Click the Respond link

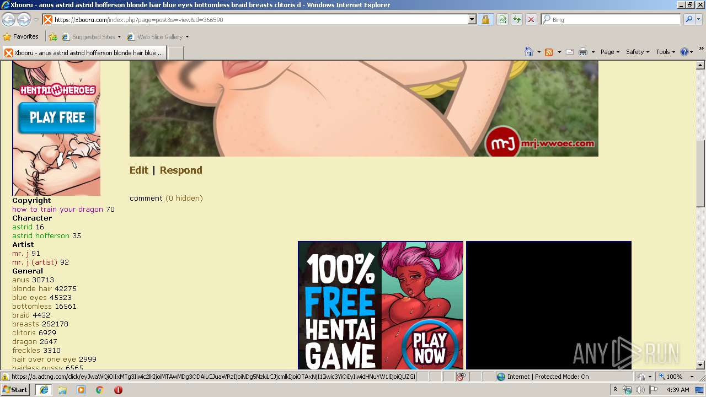click(x=181, y=170)
